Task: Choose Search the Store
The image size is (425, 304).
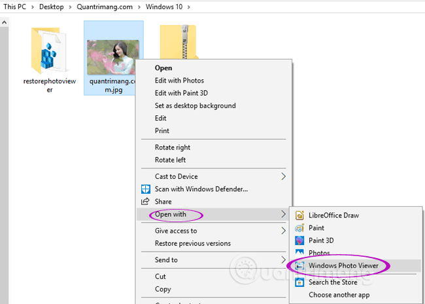Action: pyautogui.click(x=356, y=282)
